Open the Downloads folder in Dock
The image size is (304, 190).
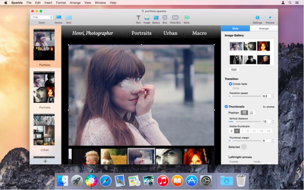click(x=226, y=181)
